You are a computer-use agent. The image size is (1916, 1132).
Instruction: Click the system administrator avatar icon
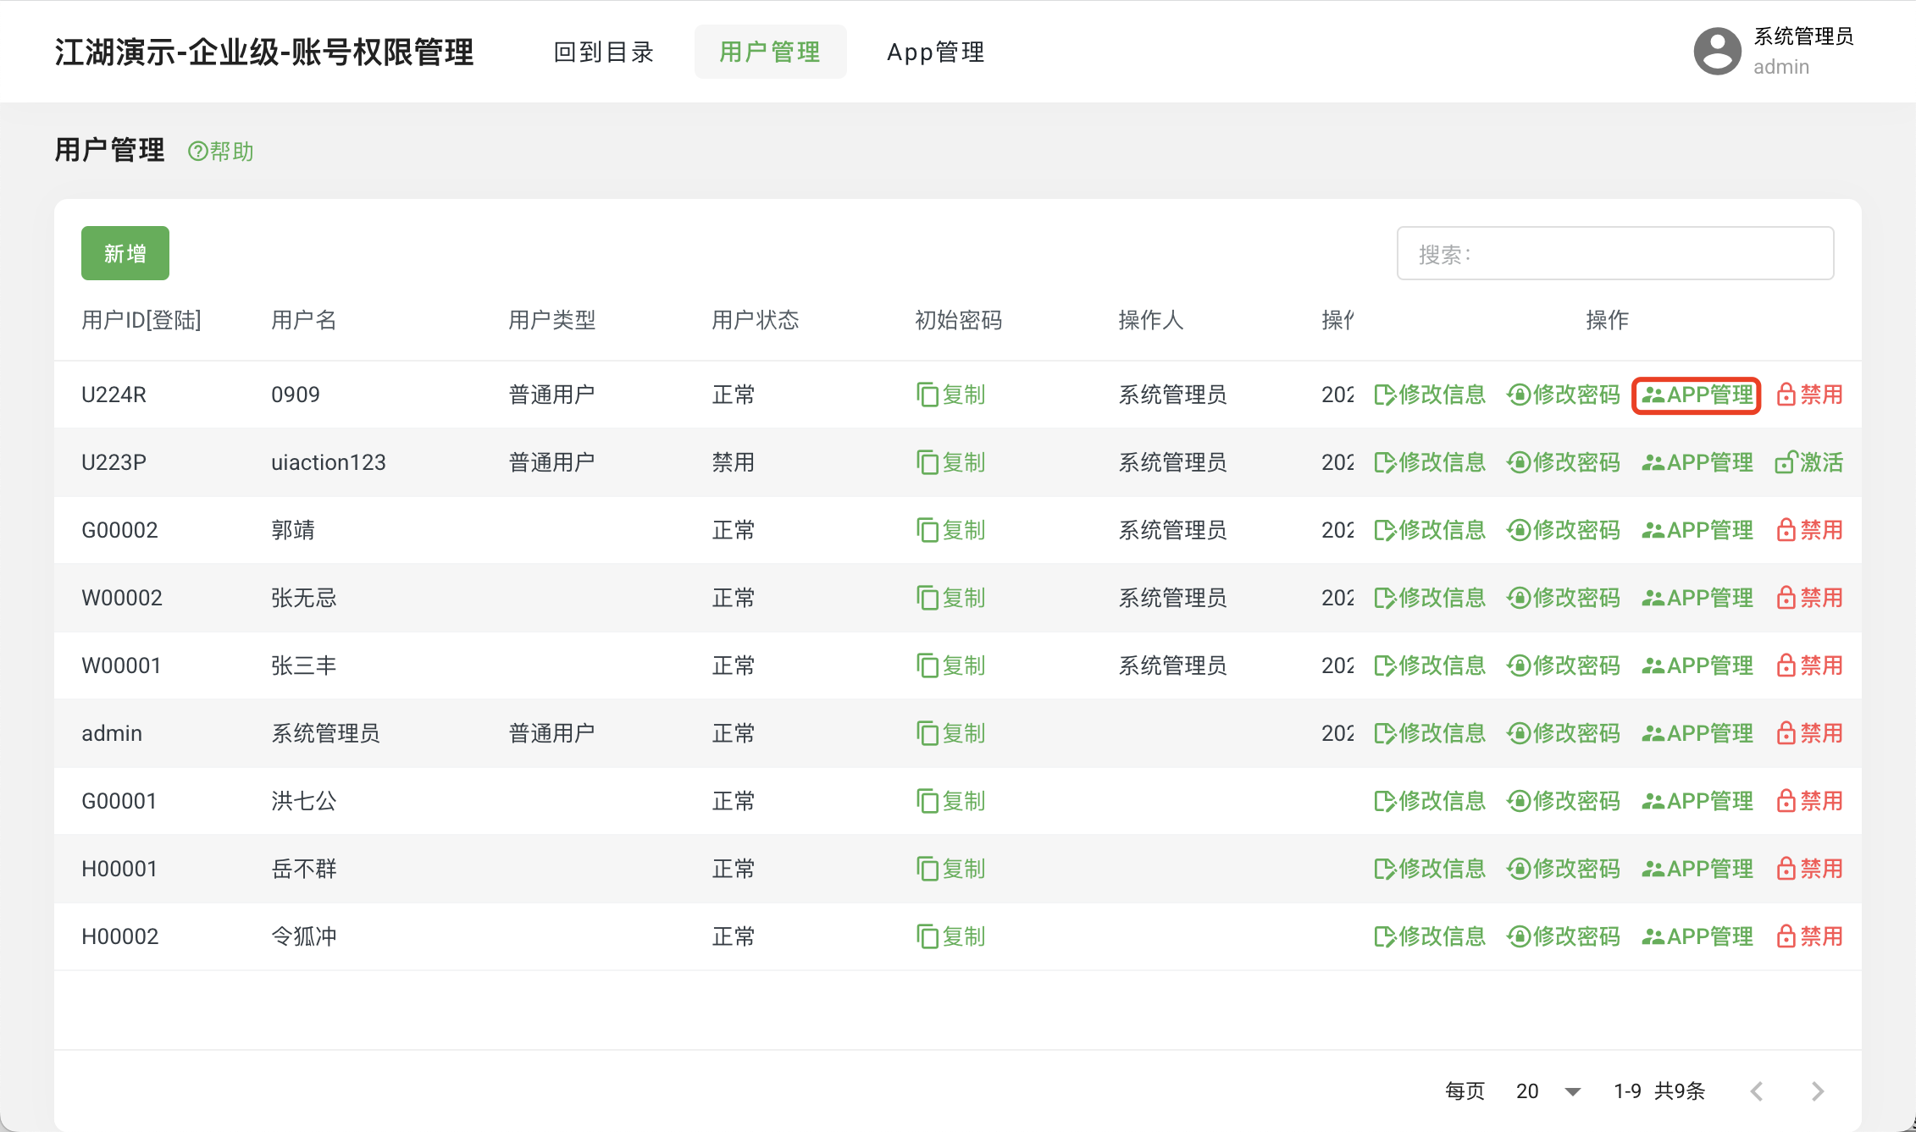pyautogui.click(x=1716, y=52)
